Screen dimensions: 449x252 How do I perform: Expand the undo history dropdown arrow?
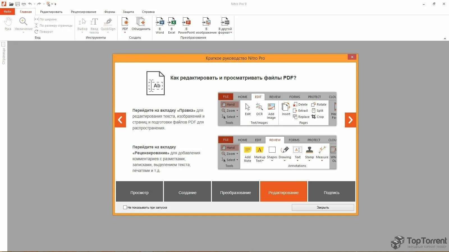point(35,4)
